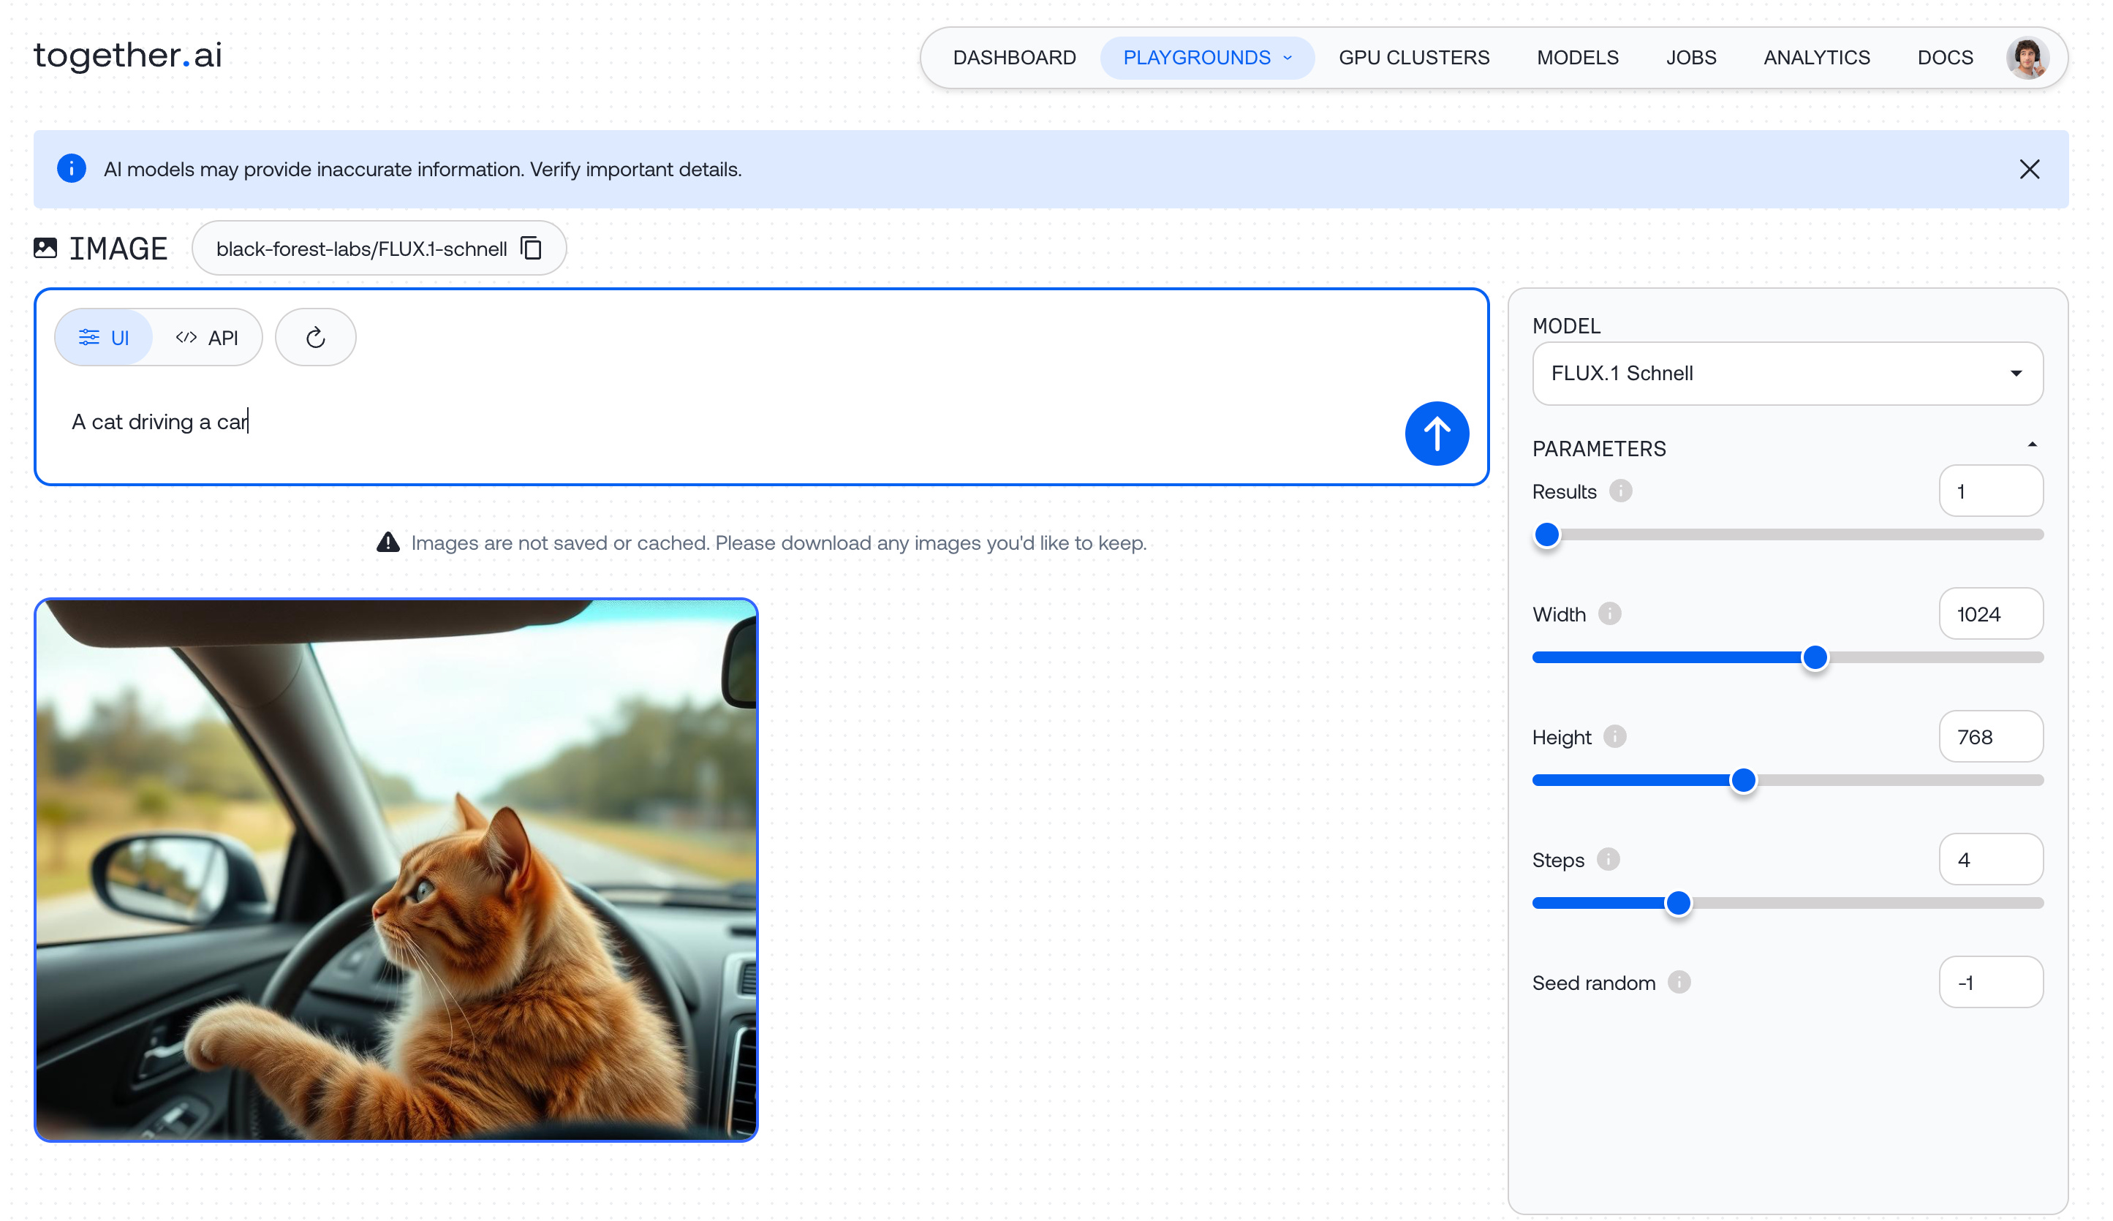Click the generated cat driving image

tap(396, 869)
